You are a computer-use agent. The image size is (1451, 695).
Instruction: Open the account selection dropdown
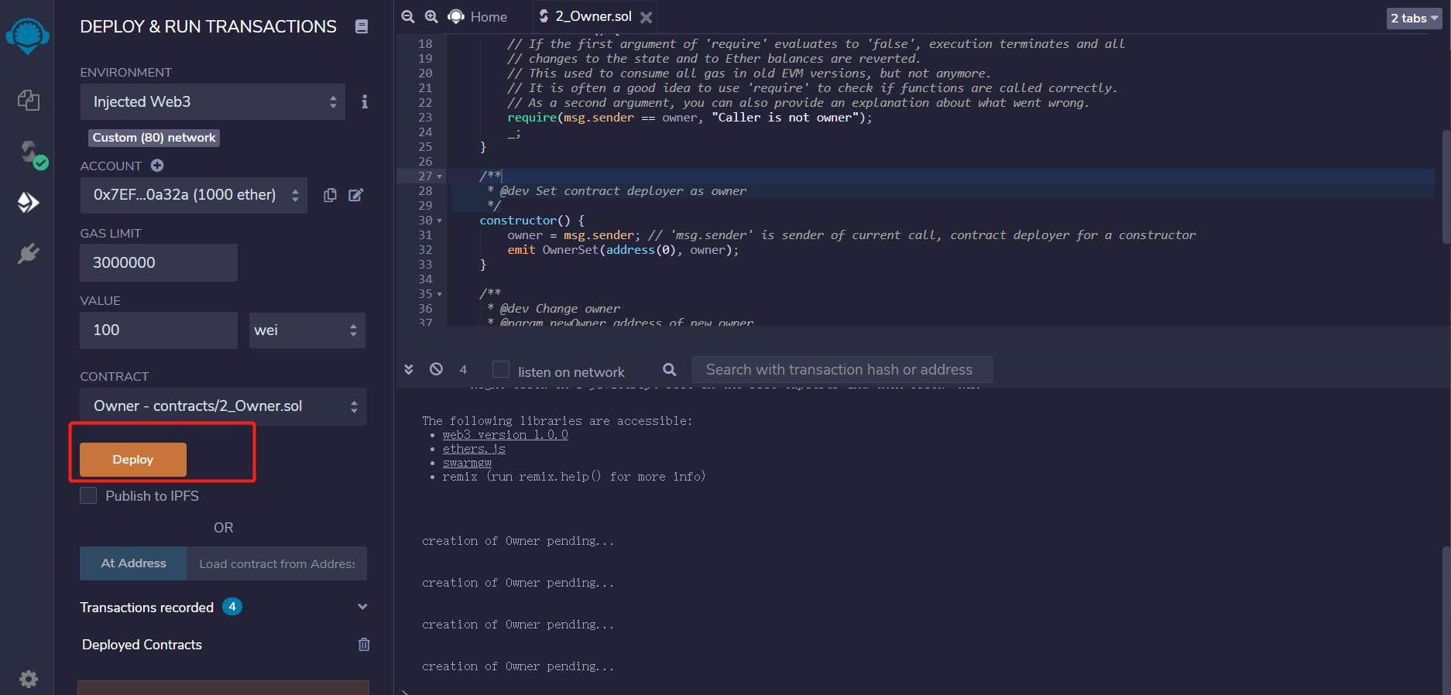(x=194, y=195)
